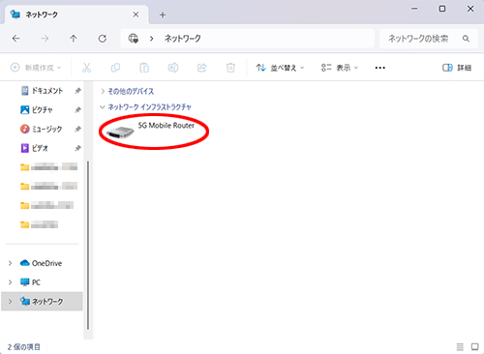This screenshot has width=484, height=354.
Task: Open the 並べ替え sort dropdown
Action: click(x=280, y=68)
